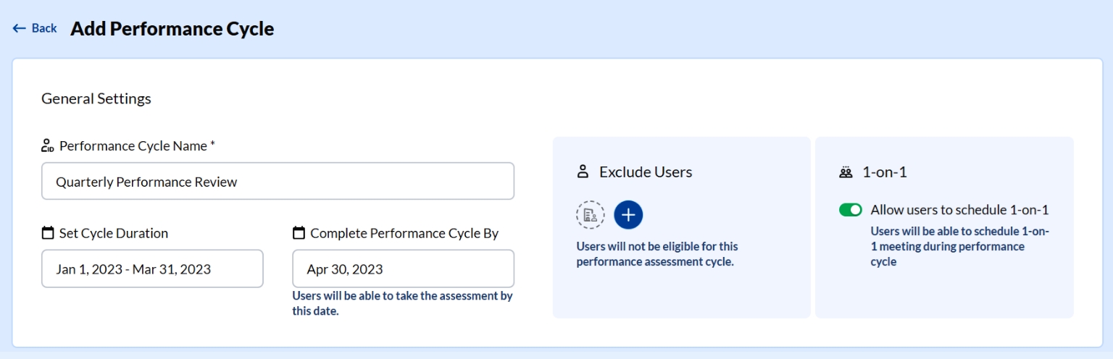1113x359 pixels.
Task: Open the Set Cycle Duration date range picker
Action: [x=152, y=269]
